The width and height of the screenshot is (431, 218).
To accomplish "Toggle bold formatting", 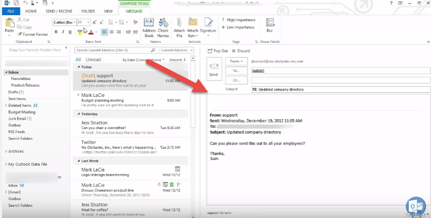I will pos(56,32).
